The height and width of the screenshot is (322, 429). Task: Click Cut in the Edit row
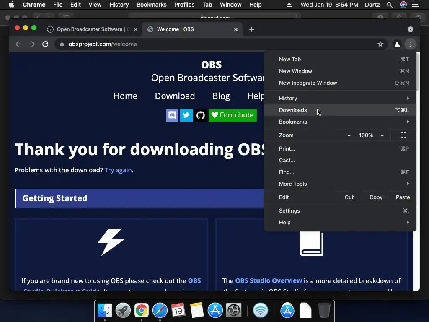(349, 197)
